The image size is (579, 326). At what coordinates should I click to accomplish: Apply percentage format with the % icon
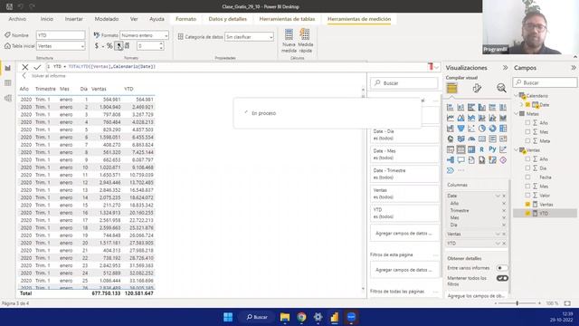(109, 46)
